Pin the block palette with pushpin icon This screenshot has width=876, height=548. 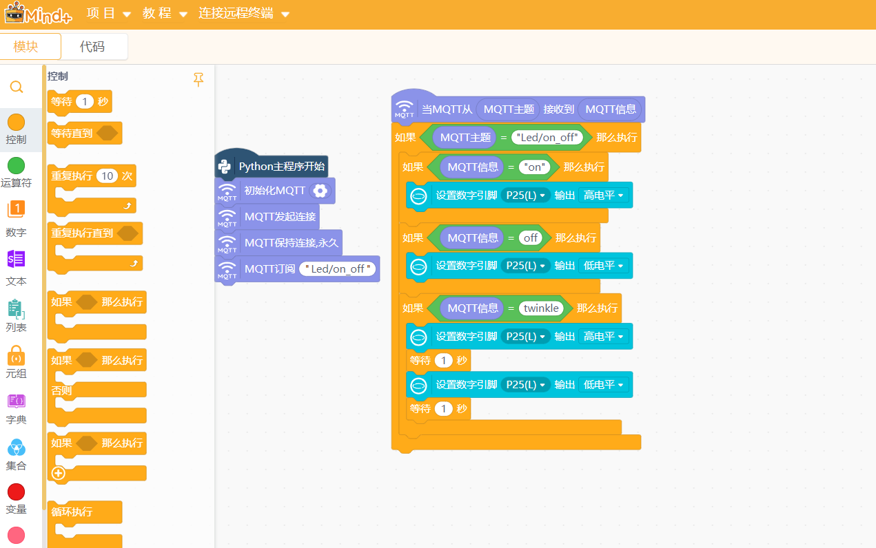click(198, 80)
